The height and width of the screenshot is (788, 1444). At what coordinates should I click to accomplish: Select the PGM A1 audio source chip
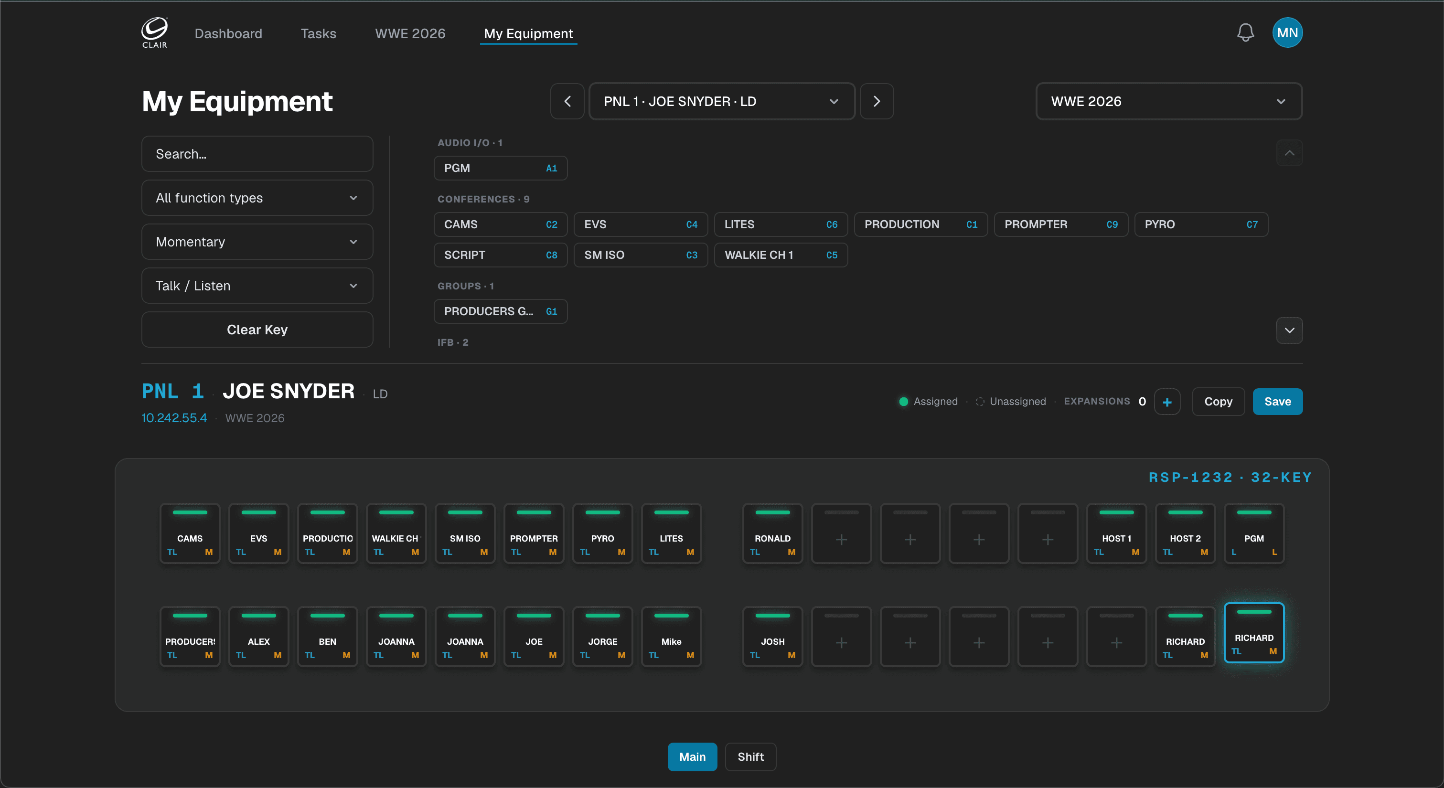click(501, 168)
